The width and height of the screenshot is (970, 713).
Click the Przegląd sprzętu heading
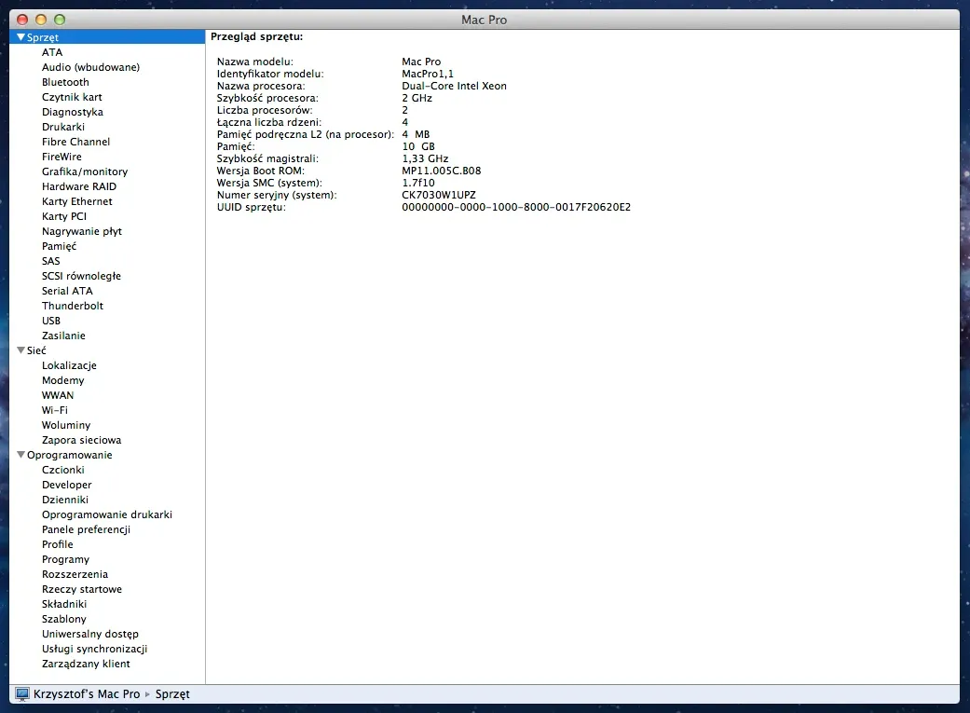pos(257,37)
